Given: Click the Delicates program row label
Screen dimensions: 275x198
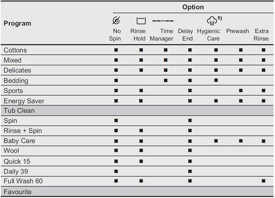Looking at the screenshot, I should [x=17, y=70].
